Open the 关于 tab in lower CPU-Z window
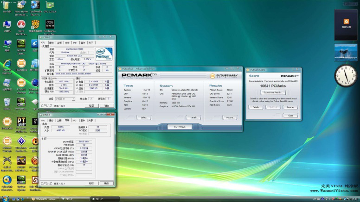The height and width of the screenshot is (202, 360). 90,120
